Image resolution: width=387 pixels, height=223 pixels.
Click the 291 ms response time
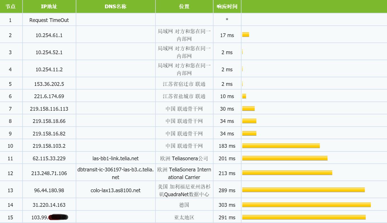[227, 218]
